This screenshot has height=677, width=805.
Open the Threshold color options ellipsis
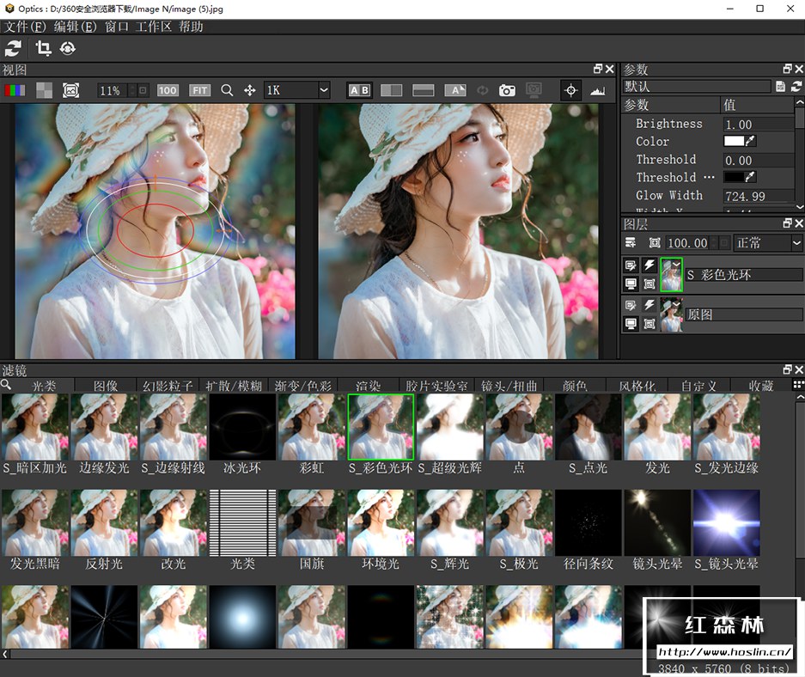[x=709, y=177]
